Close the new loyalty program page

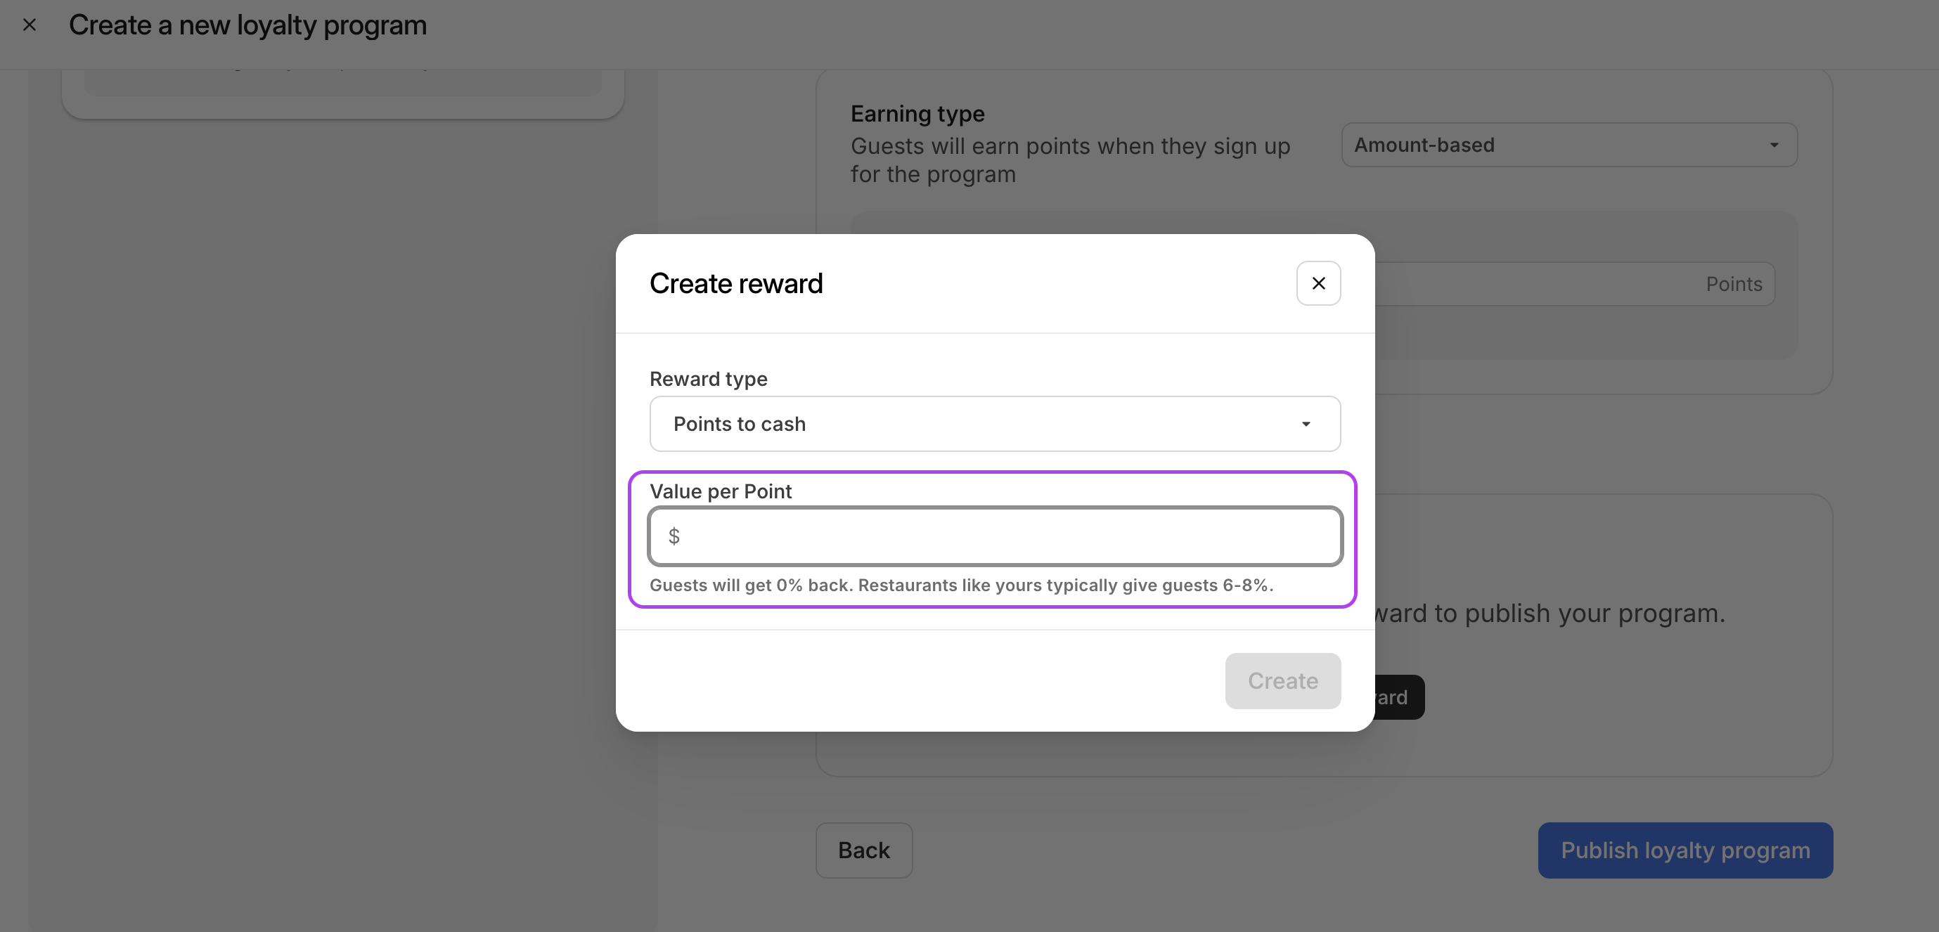click(30, 25)
